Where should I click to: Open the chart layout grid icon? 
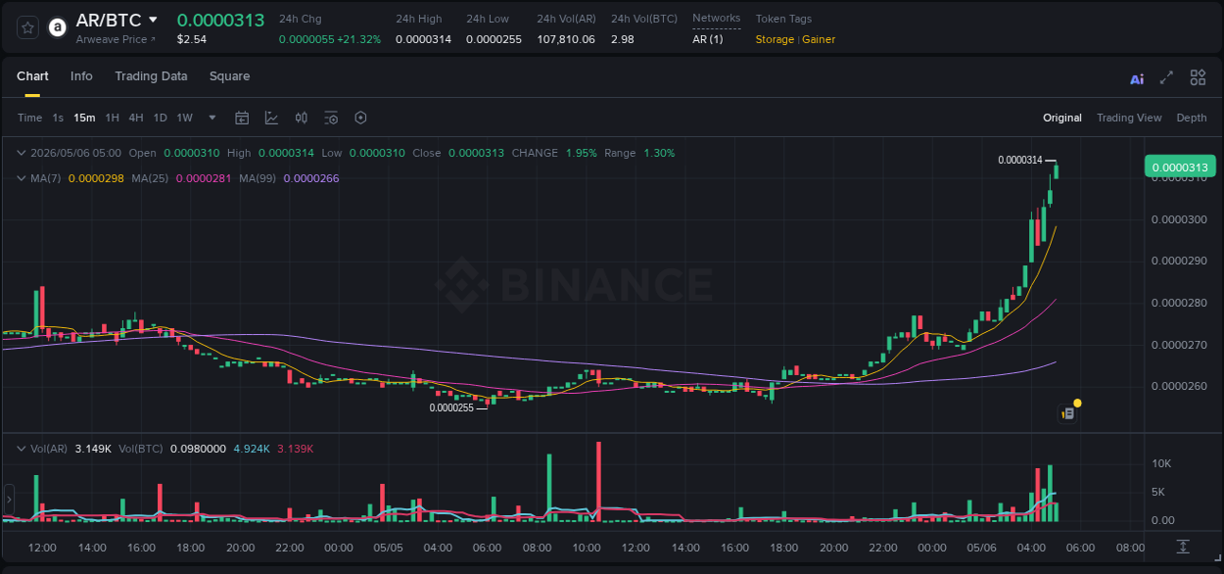coord(1198,77)
